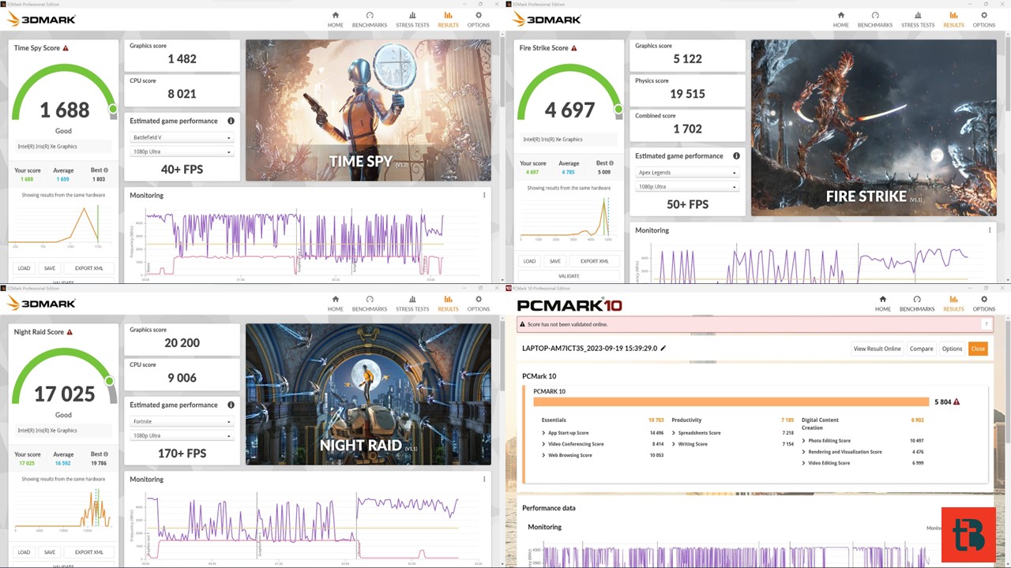Viewport: 1011px width, 568px height.
Task: Open the info icon for Night Raid estimated game performance
Action: click(231, 405)
